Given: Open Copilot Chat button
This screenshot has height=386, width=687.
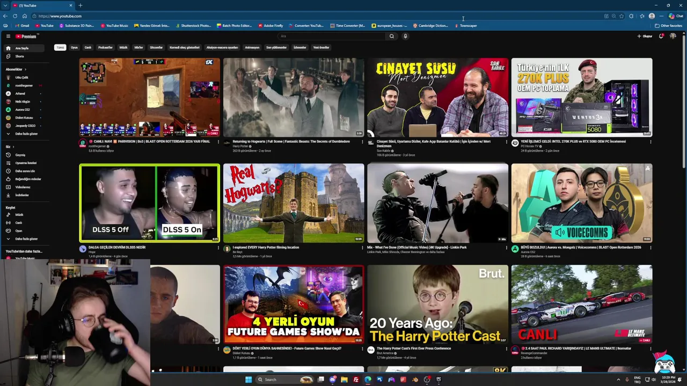Looking at the screenshot, I should (x=676, y=16).
